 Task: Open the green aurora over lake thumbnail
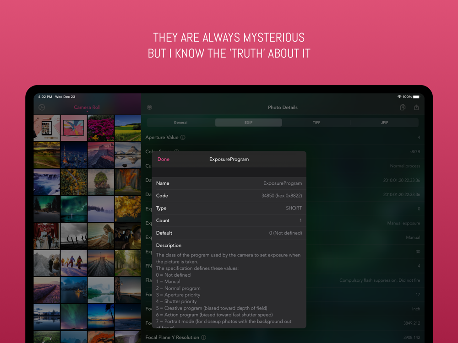(x=74, y=209)
